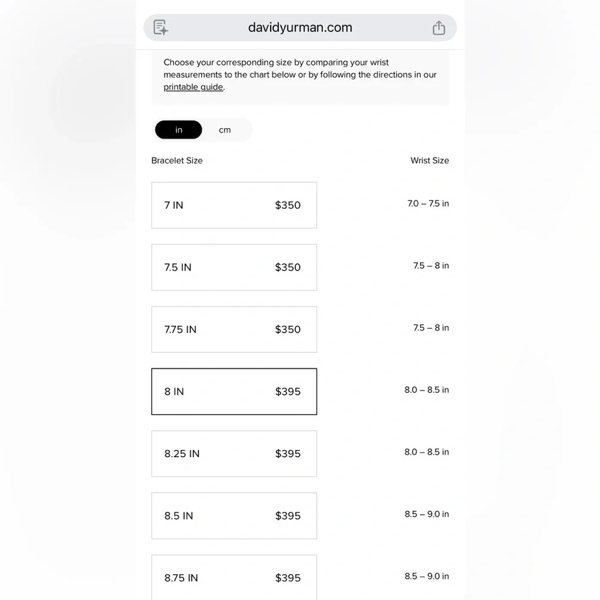Select the 8.5 IN bracelet size
Viewport: 600px width, 600px height.
(x=234, y=516)
